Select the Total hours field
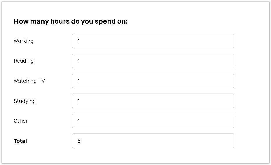The width and height of the screenshot is (271, 165). tap(153, 141)
